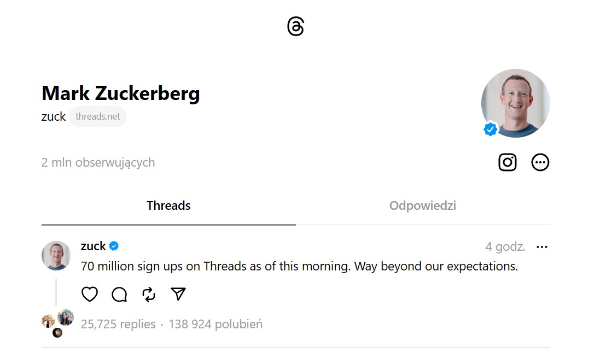
Task: Share the post with the send icon
Action: pyautogui.click(x=178, y=294)
